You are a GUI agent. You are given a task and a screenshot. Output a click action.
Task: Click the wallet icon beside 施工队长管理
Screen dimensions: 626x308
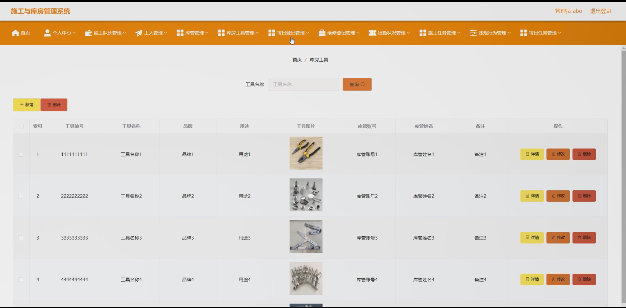[x=88, y=33]
